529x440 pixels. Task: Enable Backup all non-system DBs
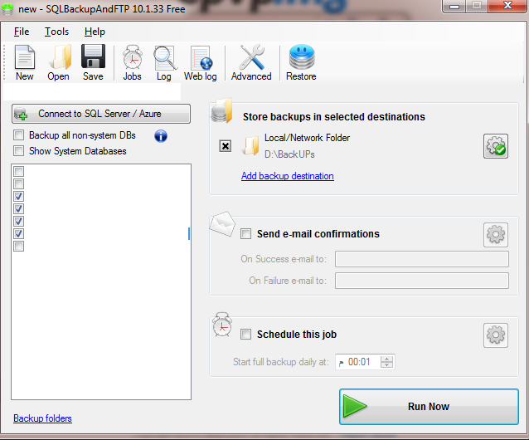(x=18, y=135)
